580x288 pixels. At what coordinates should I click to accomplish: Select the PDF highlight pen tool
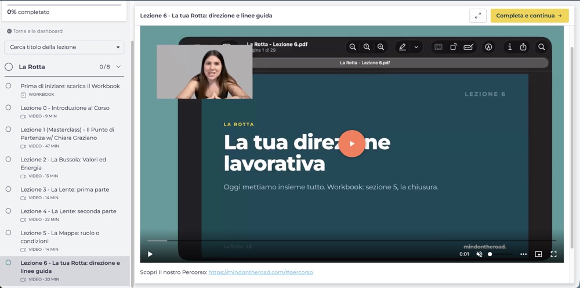click(403, 47)
